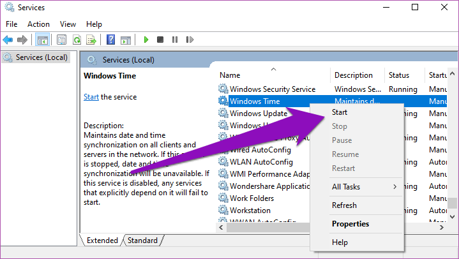The width and height of the screenshot is (459, 259).
Task: Click horizontal scrollbar left arrow
Action: [x=221, y=227]
